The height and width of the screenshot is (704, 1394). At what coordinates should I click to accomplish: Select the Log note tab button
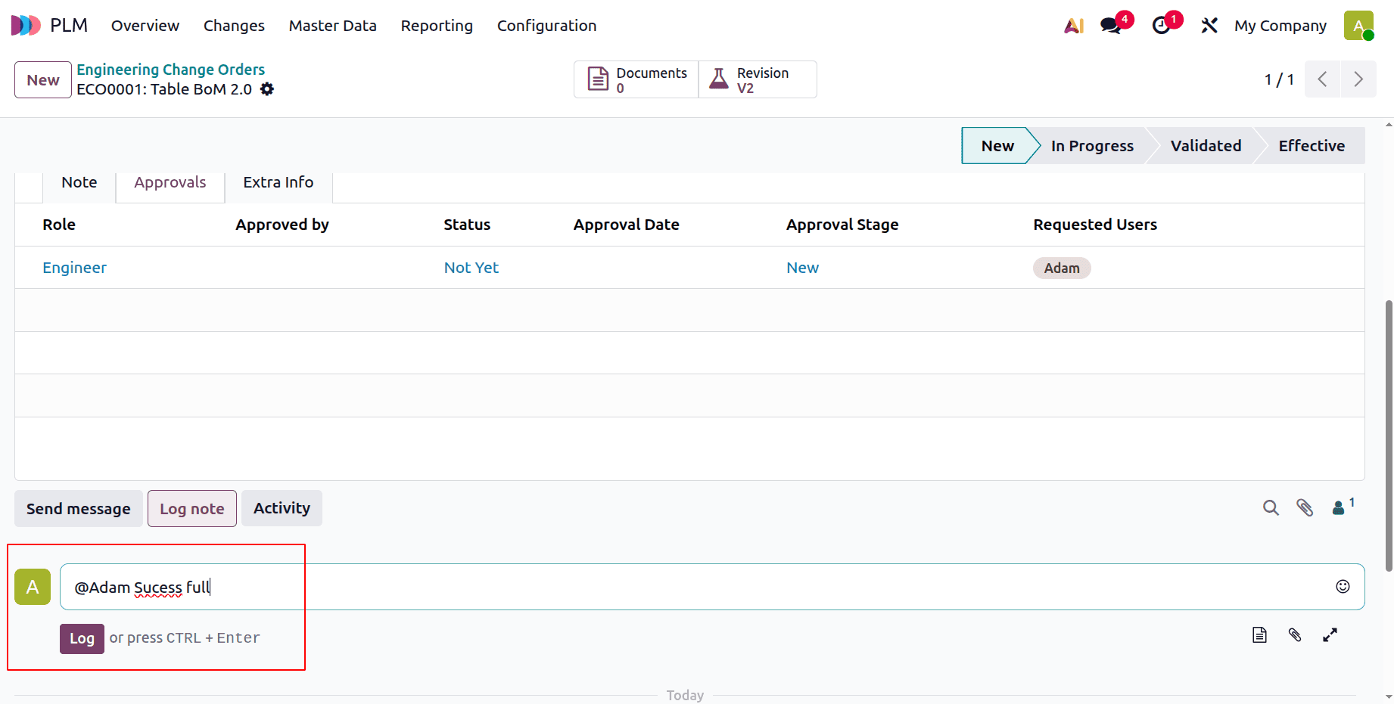[x=192, y=509]
